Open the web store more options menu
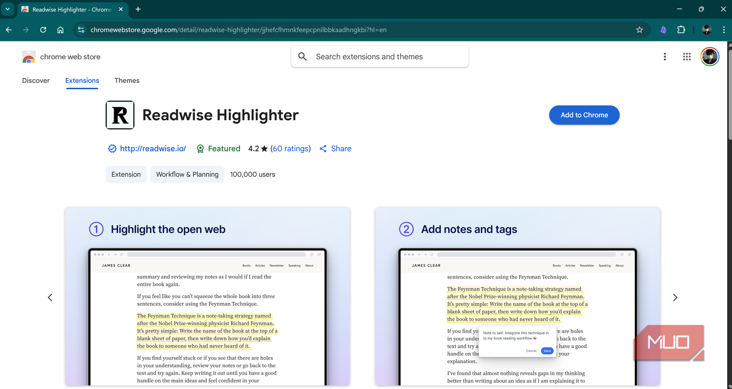The width and height of the screenshot is (732, 389). coord(665,57)
